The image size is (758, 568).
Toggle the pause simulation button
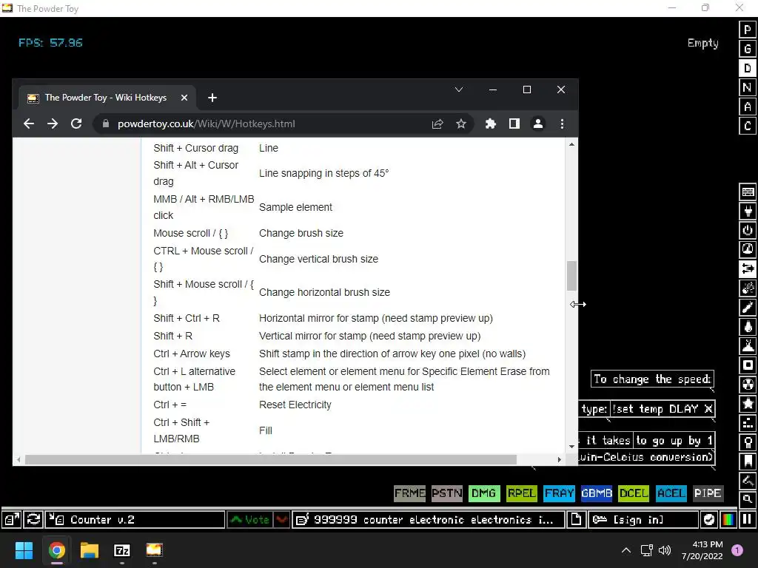pyautogui.click(x=748, y=520)
